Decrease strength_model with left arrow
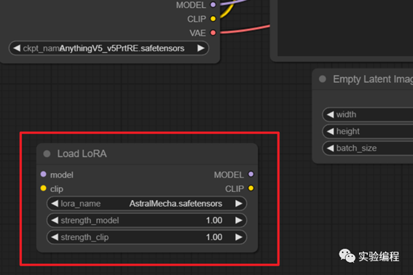The height and width of the screenshot is (275, 413). 55,220
